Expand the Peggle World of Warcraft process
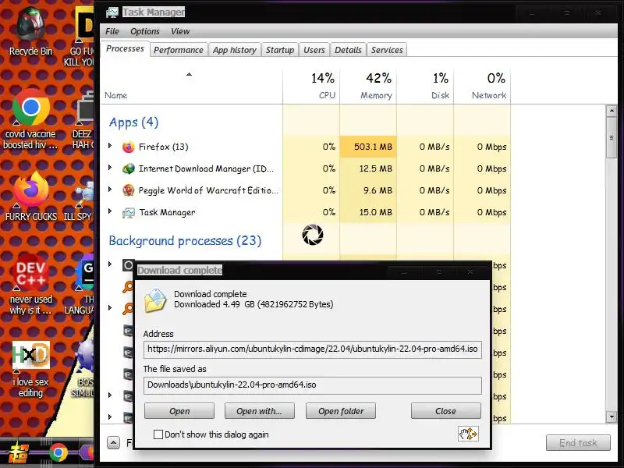Image resolution: width=624 pixels, height=468 pixels. 110,190
